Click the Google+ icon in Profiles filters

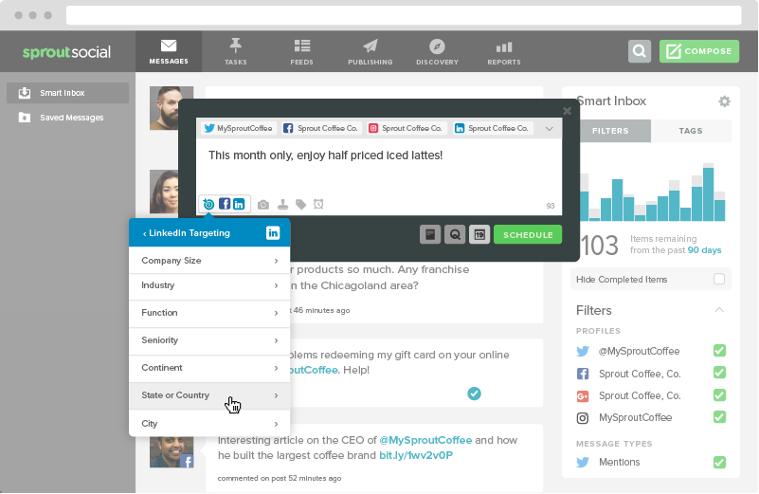point(583,396)
